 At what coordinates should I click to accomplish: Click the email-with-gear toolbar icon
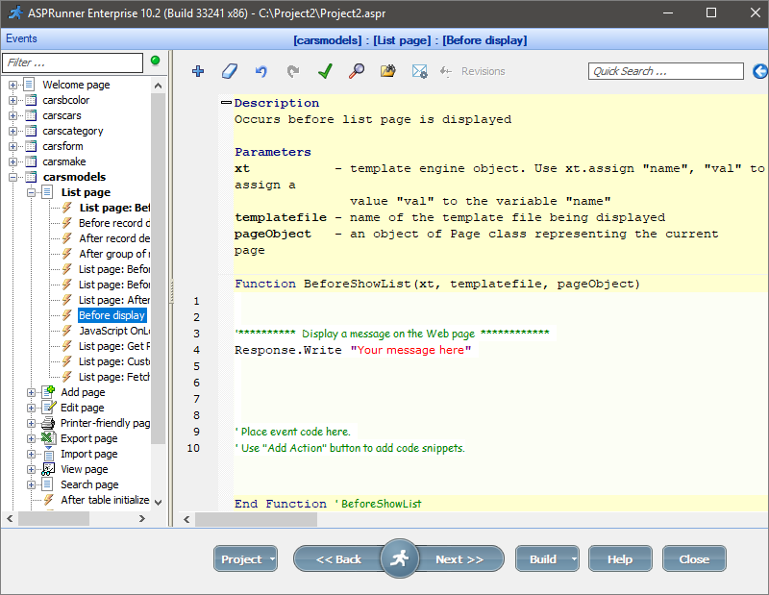[419, 71]
